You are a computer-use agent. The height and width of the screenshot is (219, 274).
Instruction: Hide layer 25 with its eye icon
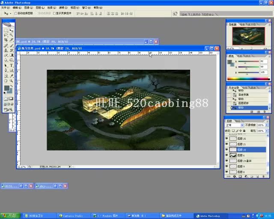point(227,139)
